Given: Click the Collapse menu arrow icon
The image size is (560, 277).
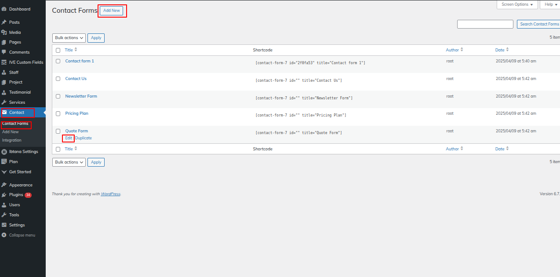Looking at the screenshot, I should coord(4,235).
